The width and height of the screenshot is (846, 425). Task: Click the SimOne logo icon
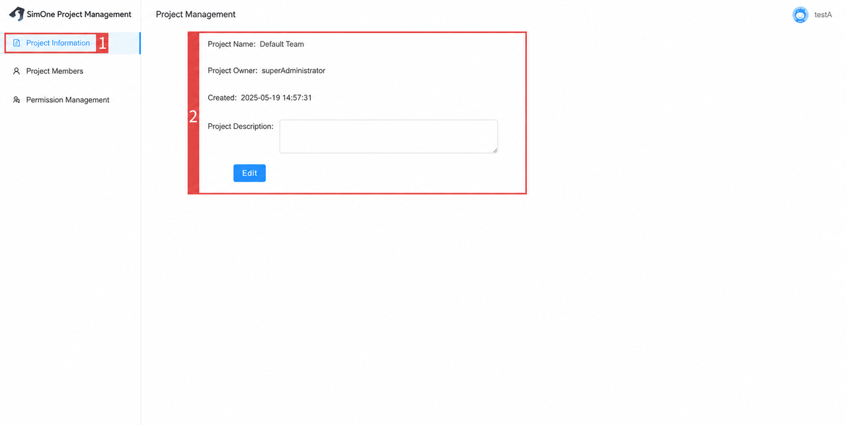tap(17, 14)
